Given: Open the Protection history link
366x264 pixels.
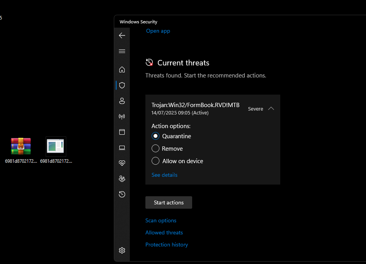Looking at the screenshot, I should pos(166,245).
